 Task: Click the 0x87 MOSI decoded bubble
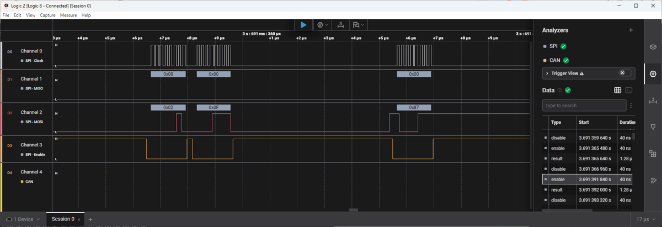[414, 108]
